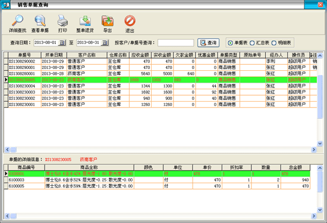This screenshot has width=327, height=223.
Task: Click the 应收金额 column header
Action: tap(140, 55)
